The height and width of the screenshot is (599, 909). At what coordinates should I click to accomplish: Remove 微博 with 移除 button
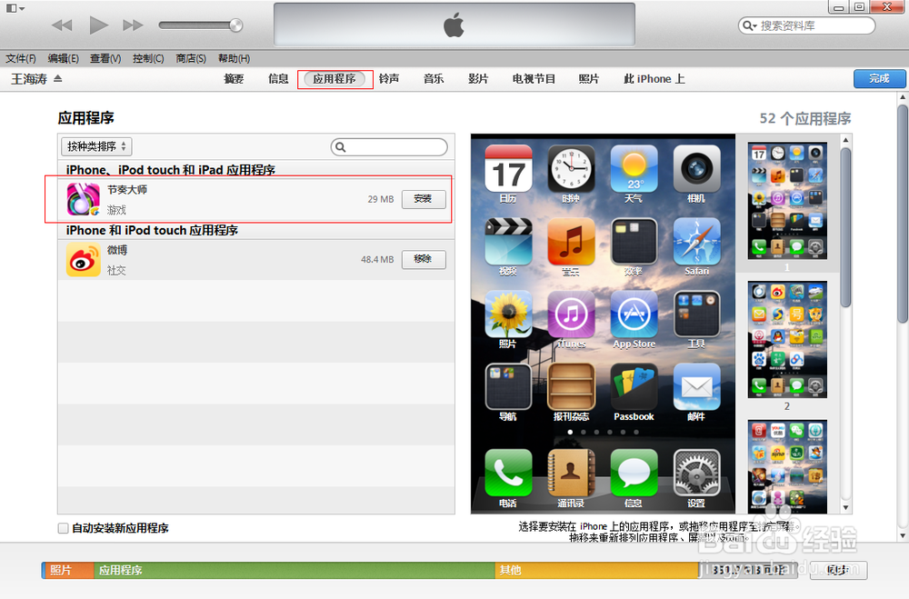pyautogui.click(x=424, y=259)
